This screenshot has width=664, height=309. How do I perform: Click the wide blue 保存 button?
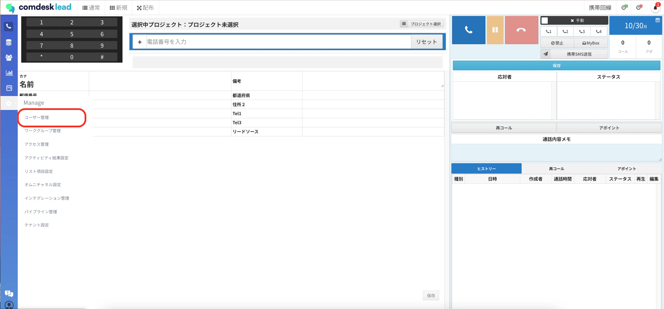[556, 65]
